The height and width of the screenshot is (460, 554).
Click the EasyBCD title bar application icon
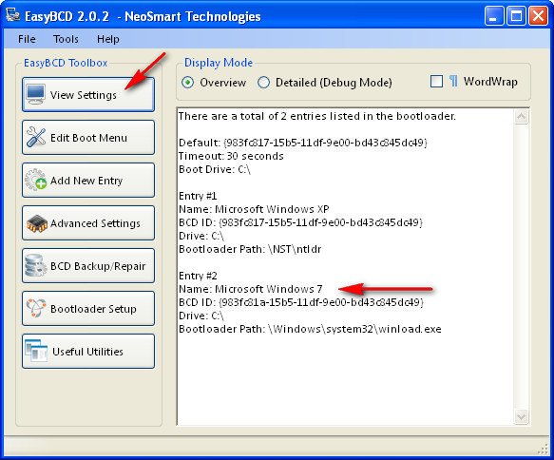click(13, 15)
